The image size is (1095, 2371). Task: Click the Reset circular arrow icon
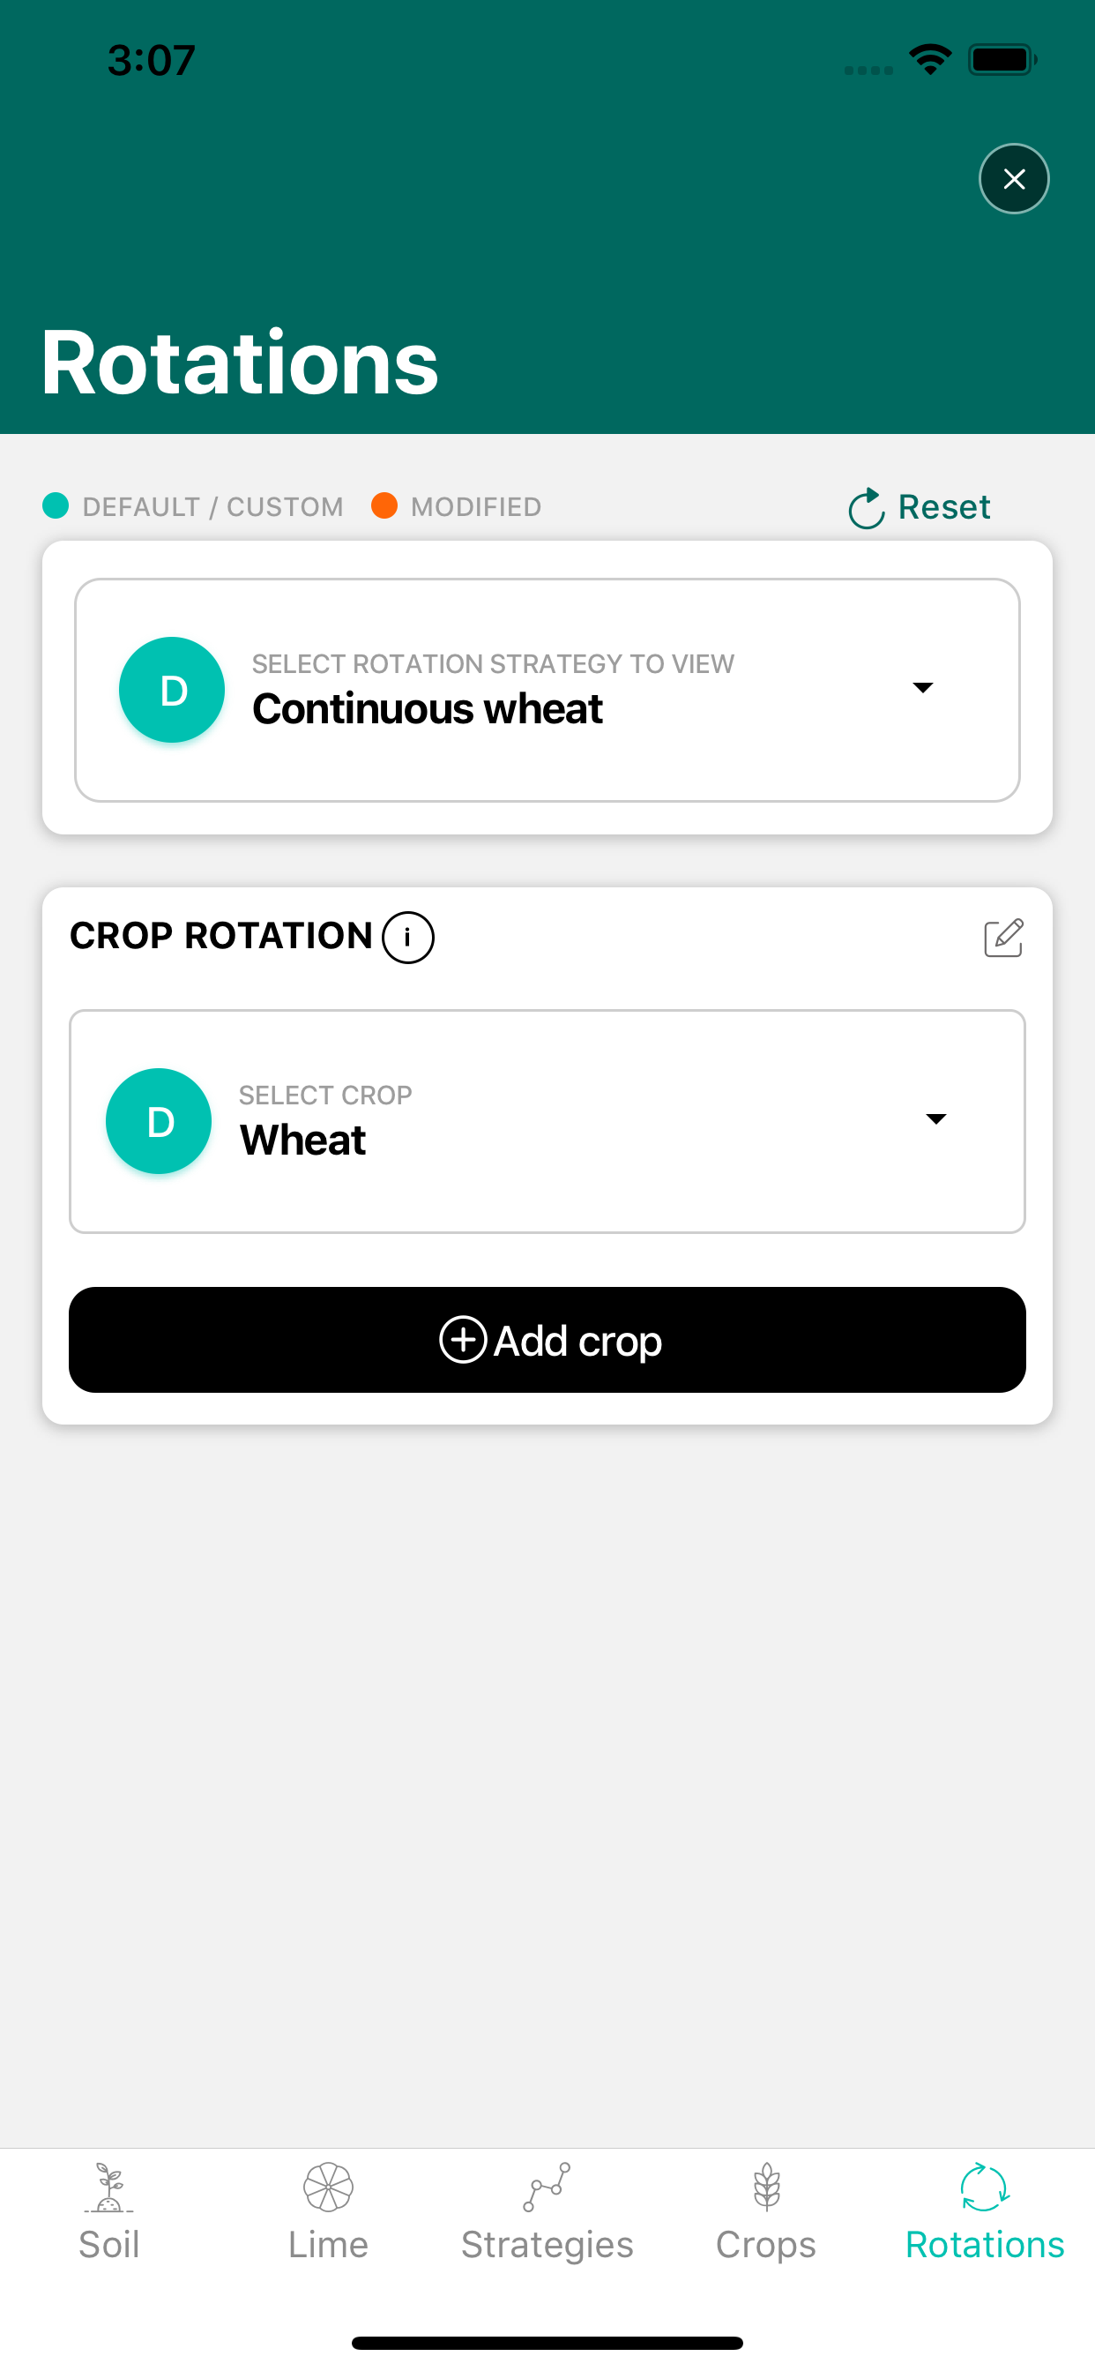coord(866,508)
